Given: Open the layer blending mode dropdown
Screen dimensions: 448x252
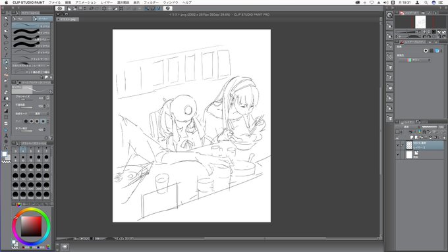Looking at the screenshot, I should pyautogui.click(x=408, y=127).
